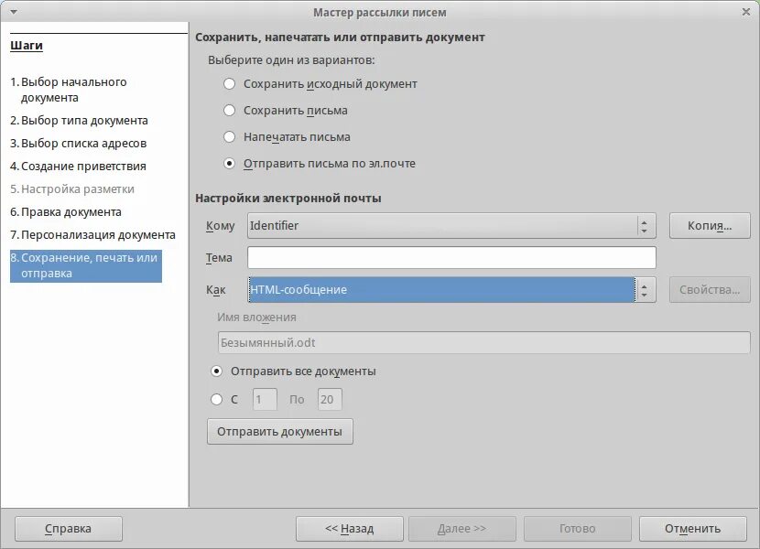Open the 'Как' HTML-сообщение dropdown

click(451, 290)
